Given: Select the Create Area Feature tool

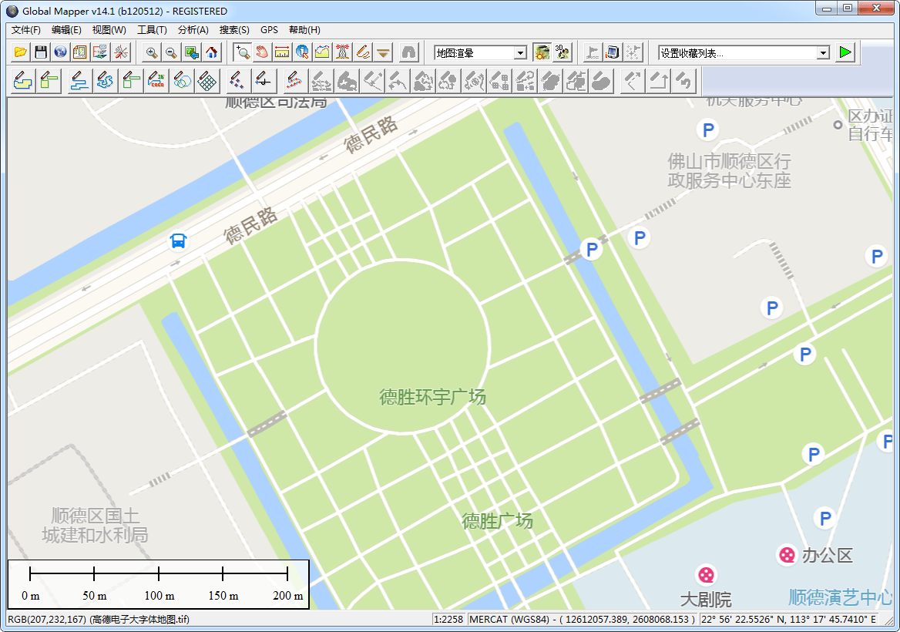Looking at the screenshot, I should (x=23, y=80).
